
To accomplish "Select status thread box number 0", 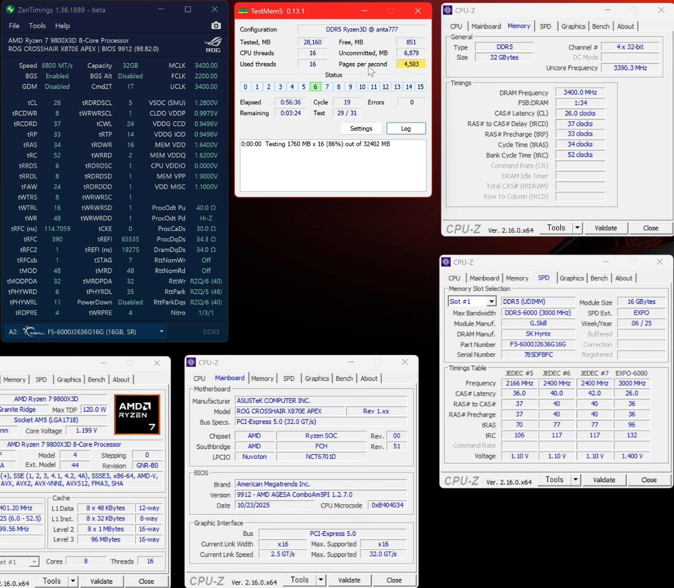I will pos(246,86).
